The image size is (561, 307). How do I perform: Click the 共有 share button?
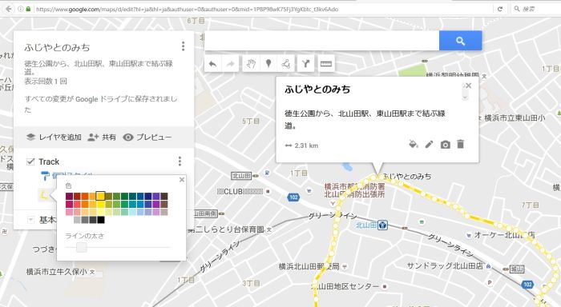(102, 137)
